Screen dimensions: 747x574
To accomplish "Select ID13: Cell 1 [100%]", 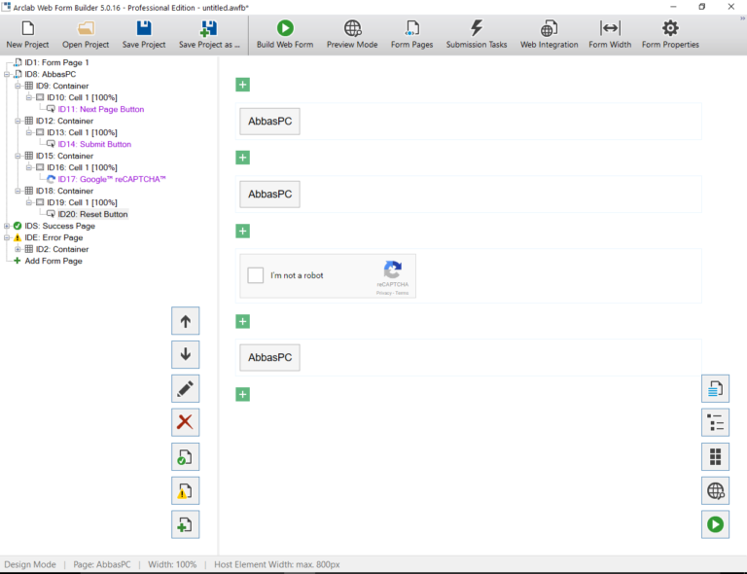I will (x=82, y=132).
